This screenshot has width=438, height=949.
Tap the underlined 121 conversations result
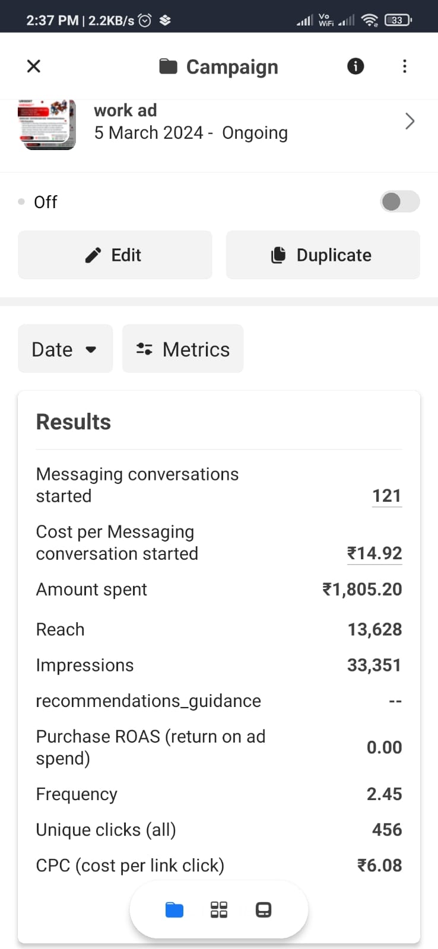click(x=387, y=496)
